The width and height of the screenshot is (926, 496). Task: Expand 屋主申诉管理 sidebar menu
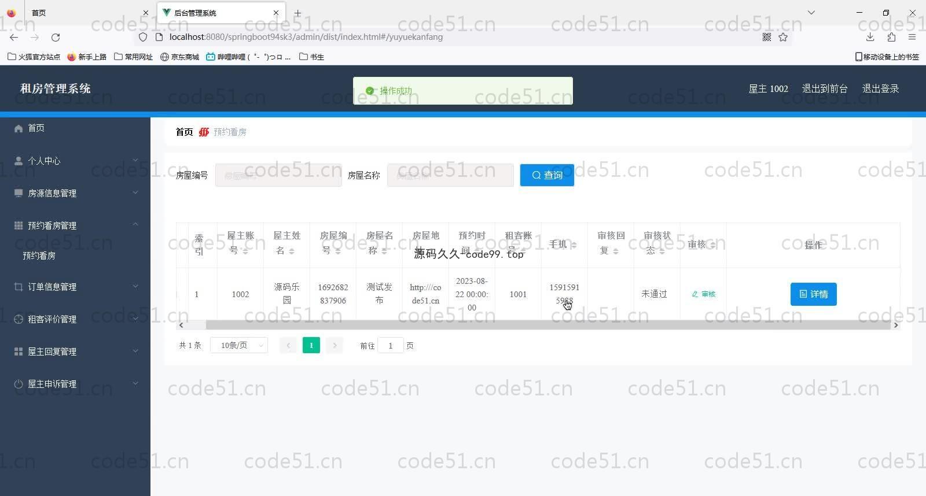(x=75, y=384)
